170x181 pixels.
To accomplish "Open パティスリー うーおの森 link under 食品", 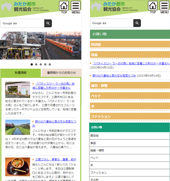I will (131, 64).
